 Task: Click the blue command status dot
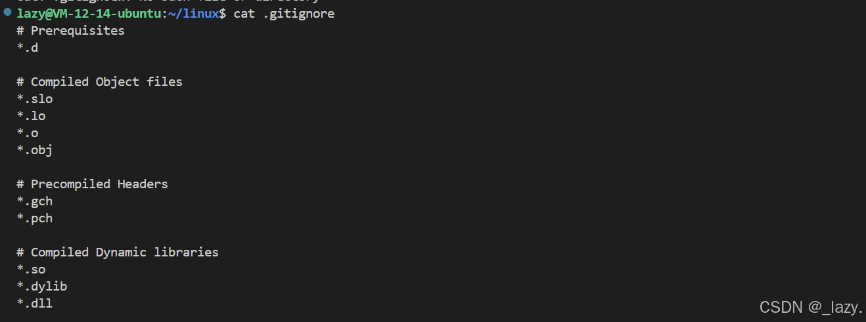pos(8,12)
